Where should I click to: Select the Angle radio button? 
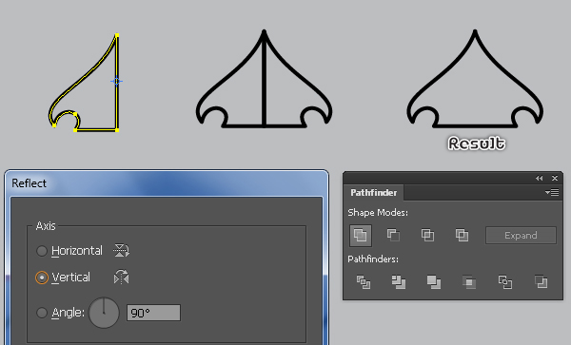click(x=42, y=313)
